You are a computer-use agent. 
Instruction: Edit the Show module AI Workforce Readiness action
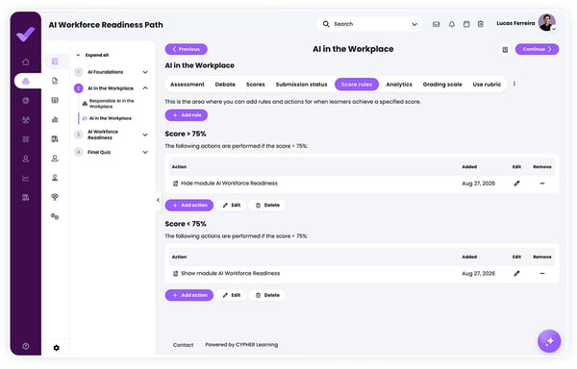coord(516,274)
